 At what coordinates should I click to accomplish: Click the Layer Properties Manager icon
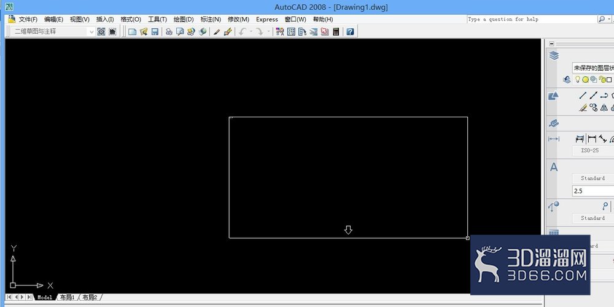(567, 79)
